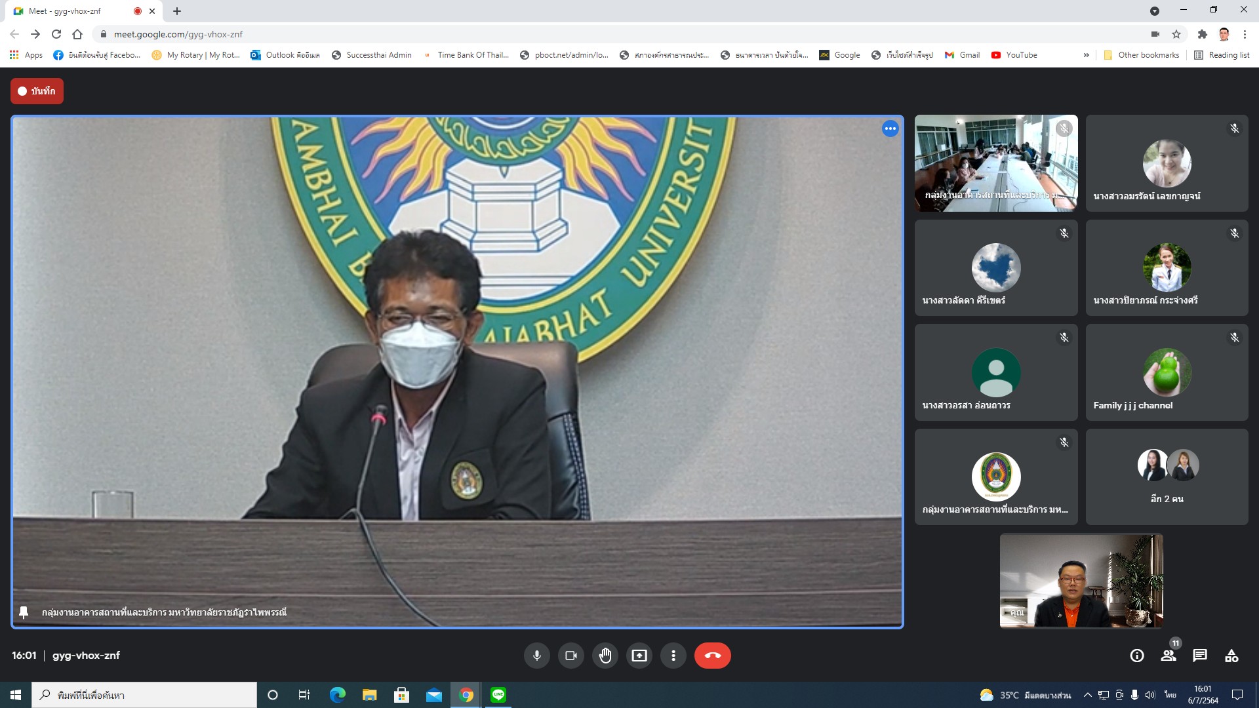Open Cortana circle icon on taskbar
1259x708 pixels.
click(273, 695)
